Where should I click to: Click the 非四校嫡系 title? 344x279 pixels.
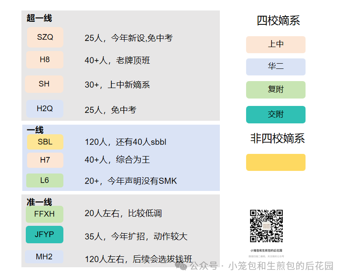coord(278,139)
